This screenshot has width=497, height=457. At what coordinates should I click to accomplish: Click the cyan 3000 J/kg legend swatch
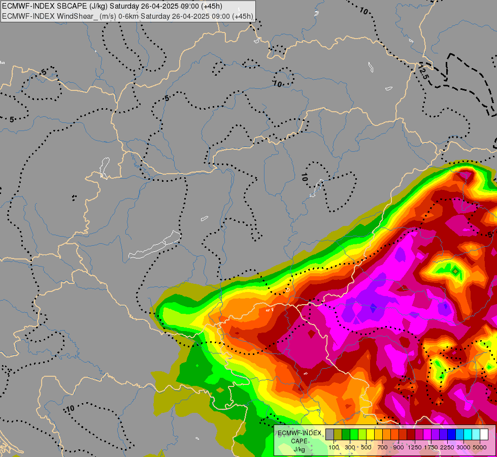pos(468,435)
